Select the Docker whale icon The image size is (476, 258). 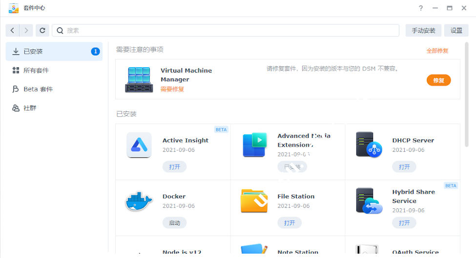[139, 201]
